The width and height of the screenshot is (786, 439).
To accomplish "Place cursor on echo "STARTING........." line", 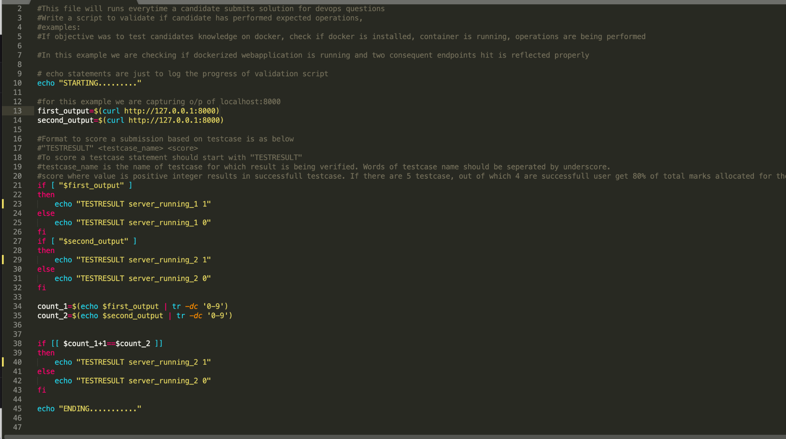I will pyautogui.click(x=89, y=83).
